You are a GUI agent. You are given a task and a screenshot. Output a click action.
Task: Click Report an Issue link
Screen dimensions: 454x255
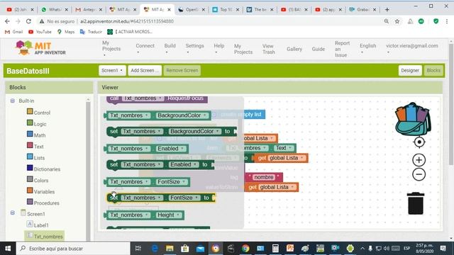[x=342, y=49]
